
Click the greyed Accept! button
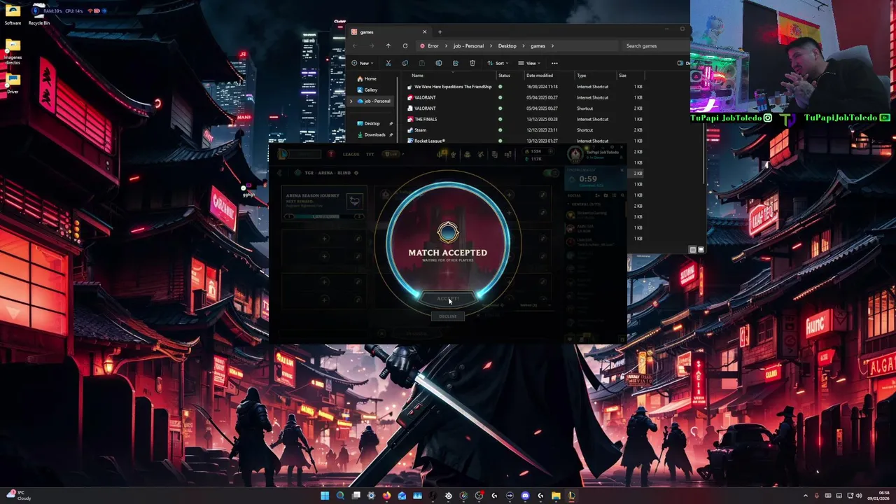(448, 299)
